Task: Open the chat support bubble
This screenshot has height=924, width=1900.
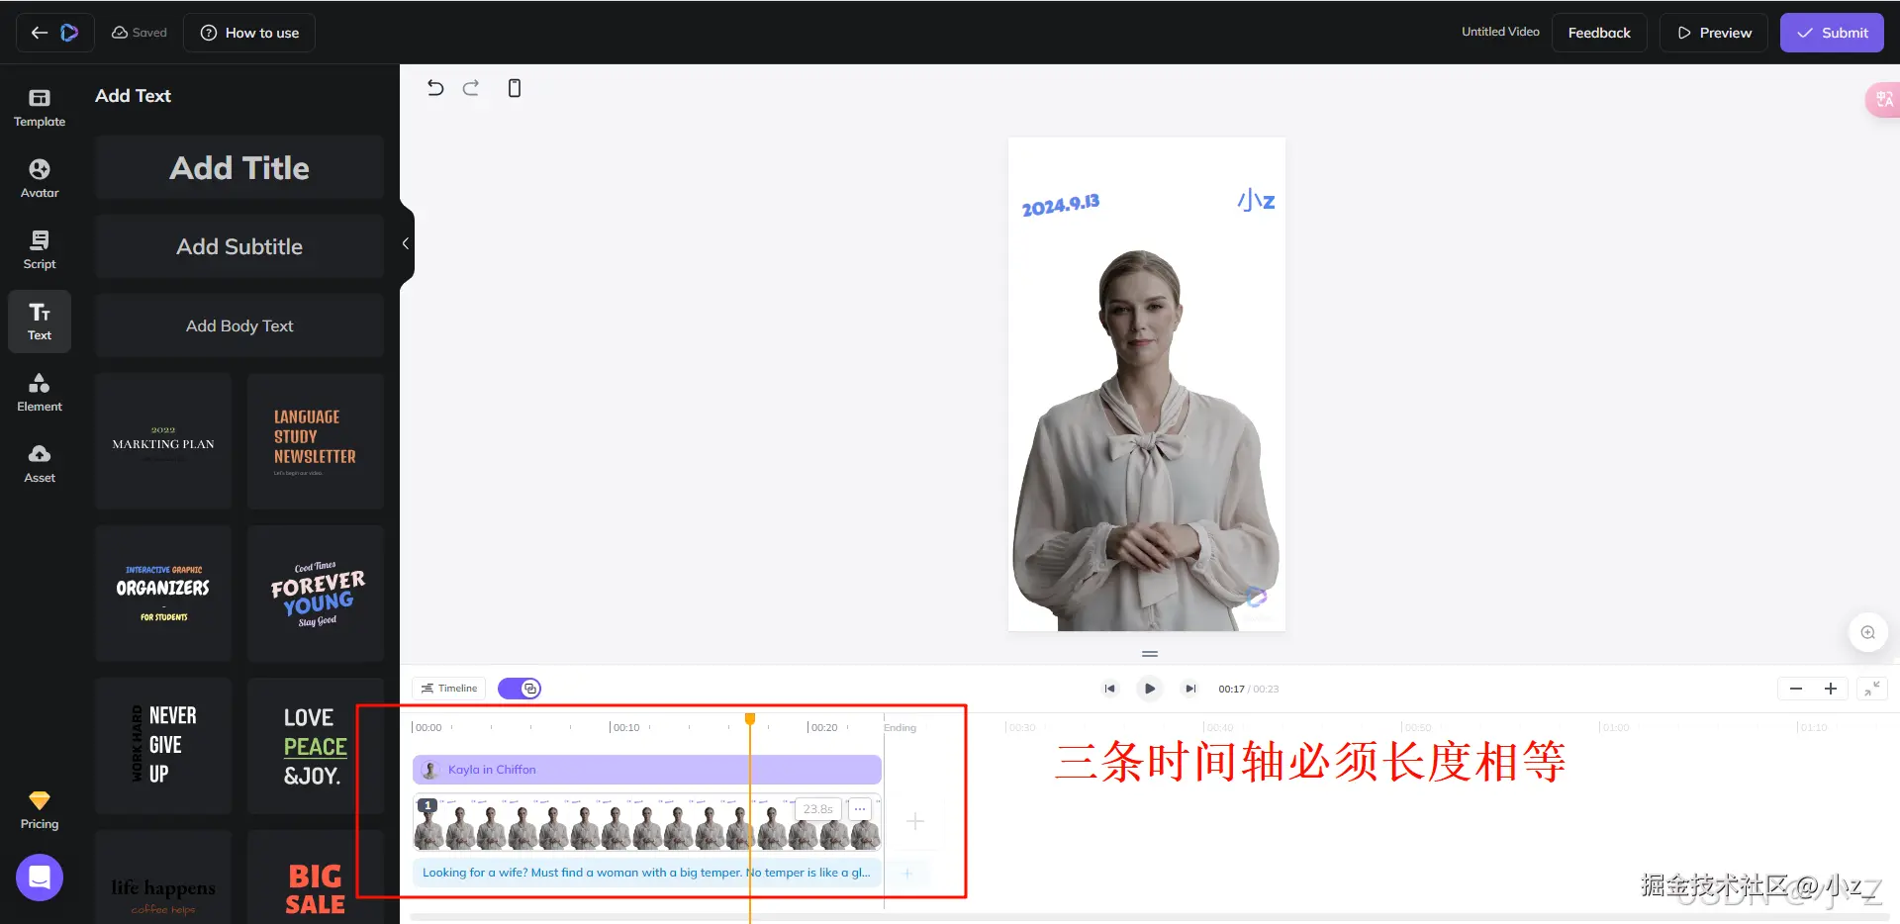Action: (x=39, y=877)
